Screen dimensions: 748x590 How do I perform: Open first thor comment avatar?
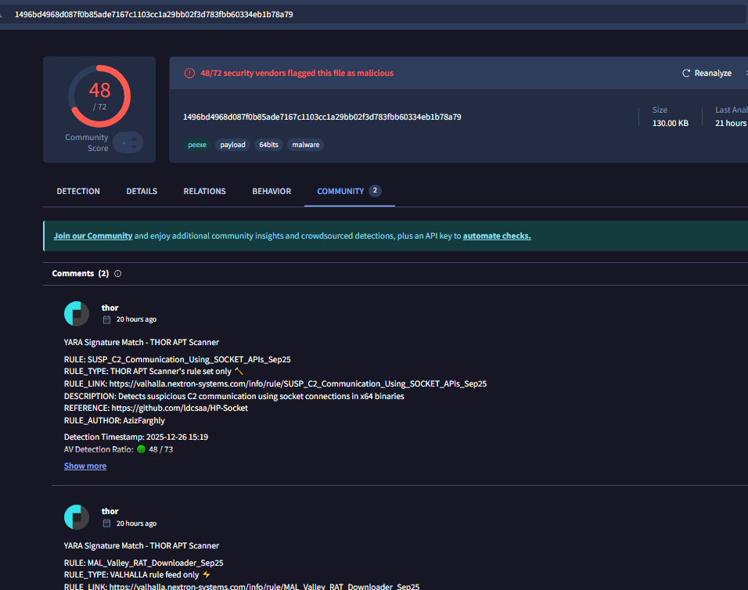(77, 314)
